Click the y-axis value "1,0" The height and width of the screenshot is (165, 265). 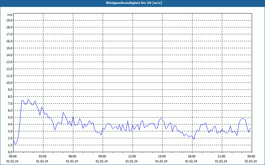coord(10,145)
